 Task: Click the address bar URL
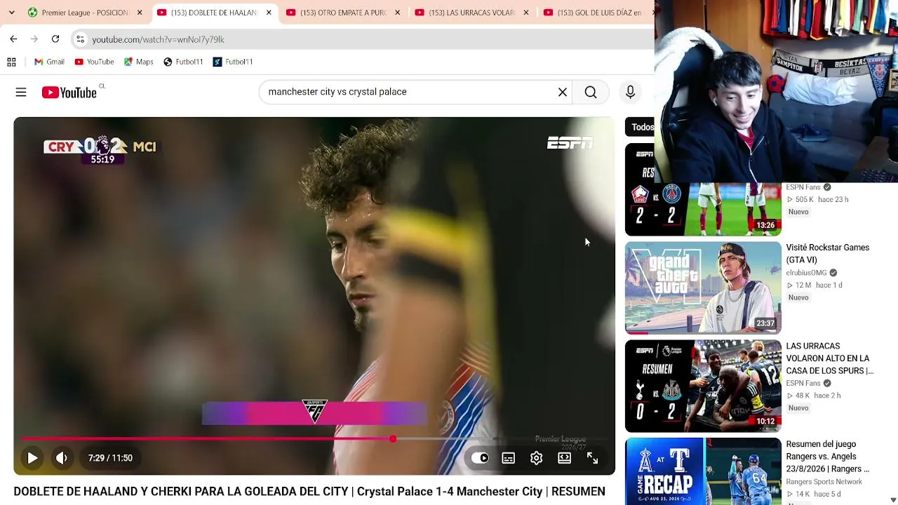[x=158, y=40]
